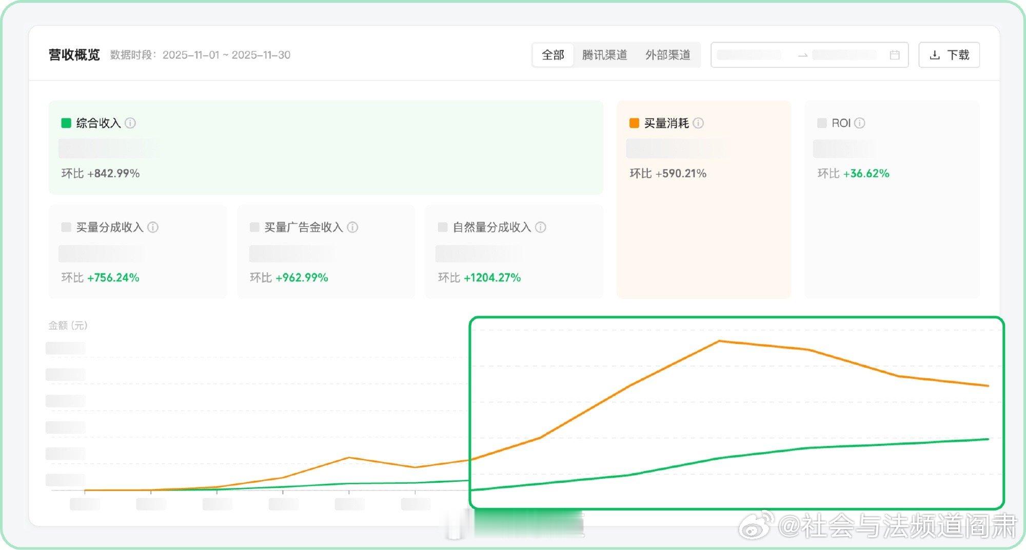Select the 买量分成收入 metric card
The width and height of the screenshot is (1026, 550).
coord(137,252)
